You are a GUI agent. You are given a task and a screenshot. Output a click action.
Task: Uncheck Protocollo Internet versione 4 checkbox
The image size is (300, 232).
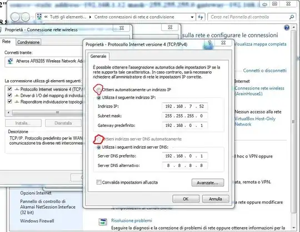9,89
